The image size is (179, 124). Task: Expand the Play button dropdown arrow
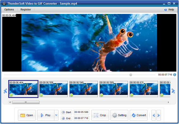56,115
